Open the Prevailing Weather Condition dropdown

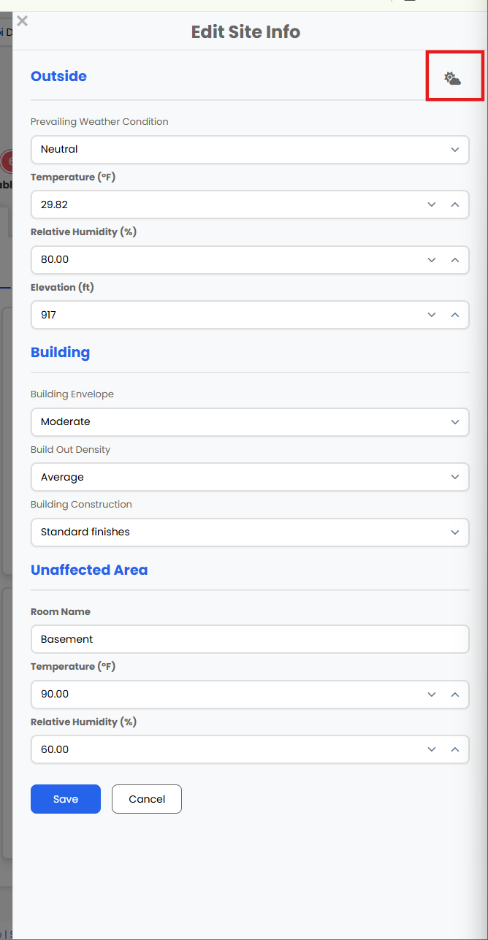pyautogui.click(x=250, y=149)
